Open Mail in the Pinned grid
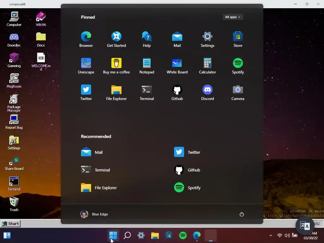This screenshot has width=324, height=243. pyautogui.click(x=177, y=39)
